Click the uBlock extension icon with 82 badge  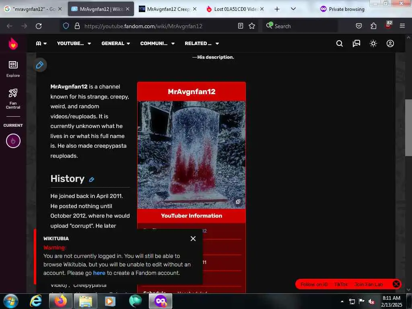click(x=388, y=25)
